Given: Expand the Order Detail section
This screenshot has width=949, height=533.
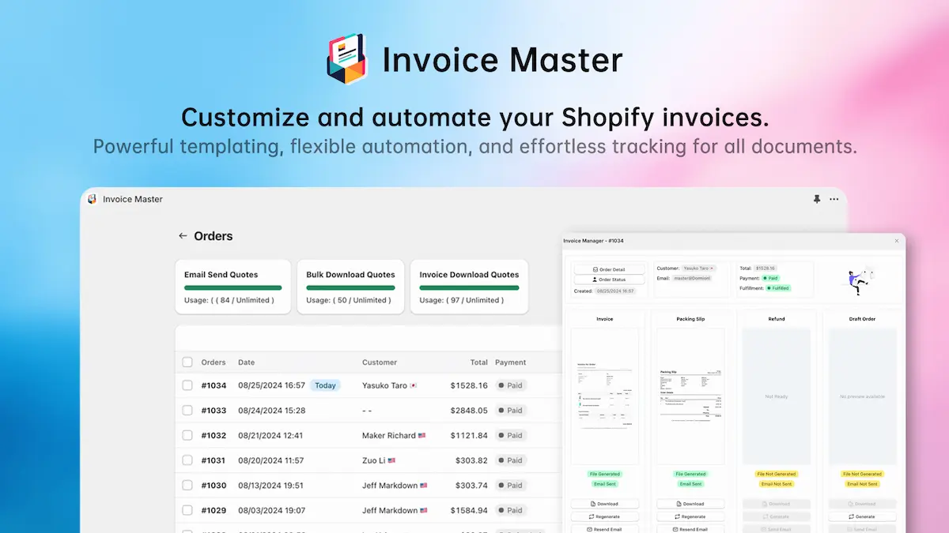Looking at the screenshot, I should point(611,269).
